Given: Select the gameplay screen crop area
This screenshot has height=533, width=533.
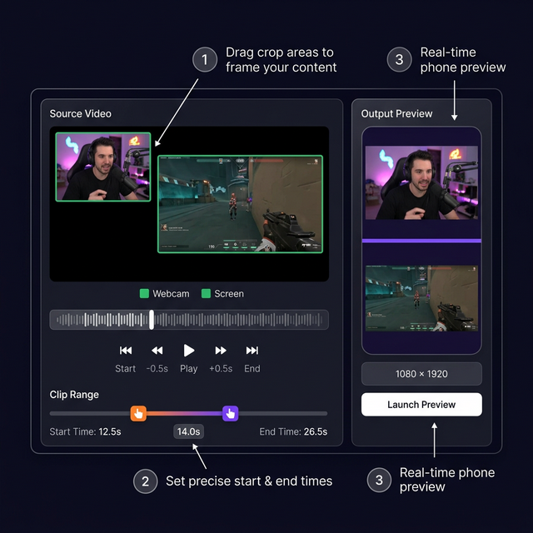Looking at the screenshot, I should (240, 204).
